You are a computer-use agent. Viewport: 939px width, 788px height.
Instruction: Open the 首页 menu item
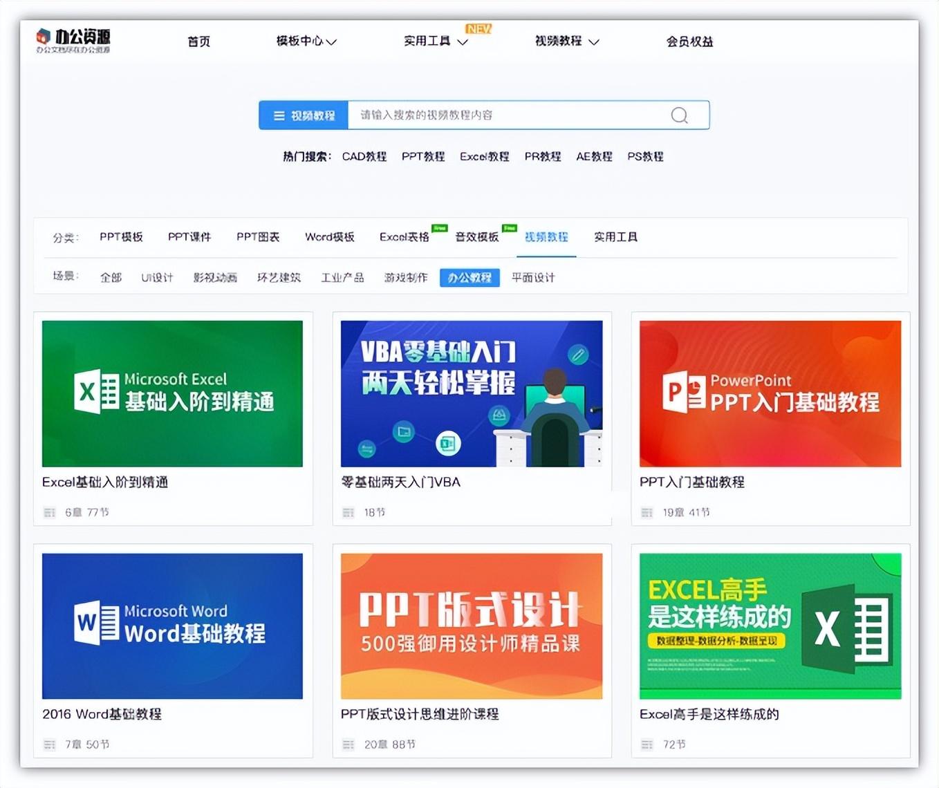click(x=198, y=41)
